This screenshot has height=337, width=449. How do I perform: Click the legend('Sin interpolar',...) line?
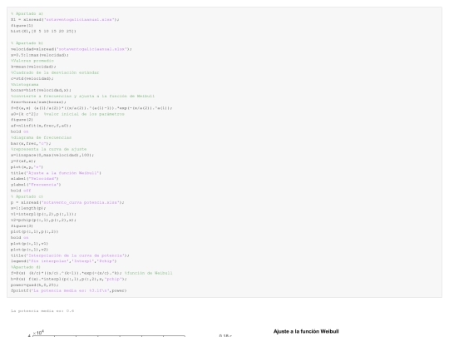coord(63,261)
